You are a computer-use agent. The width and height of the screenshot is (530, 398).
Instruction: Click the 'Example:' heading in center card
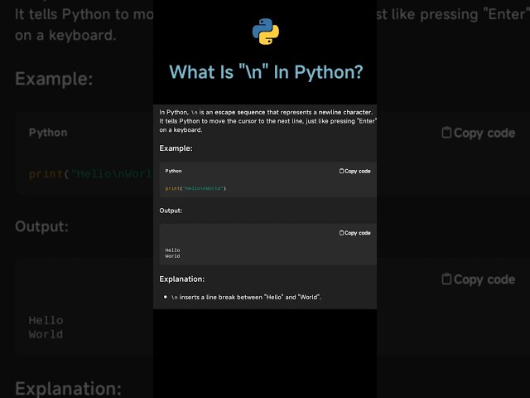(x=176, y=148)
